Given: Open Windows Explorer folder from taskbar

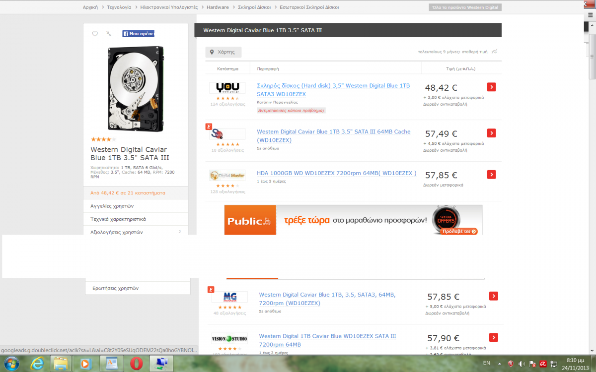Looking at the screenshot, I should pyautogui.click(x=61, y=364).
